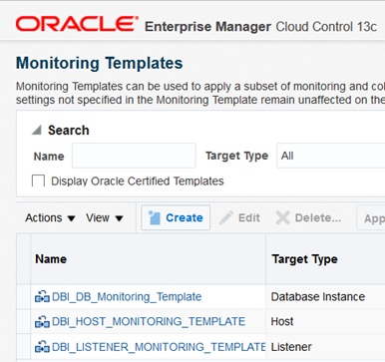Image resolution: width=385 pixels, height=362 pixels.
Task: Click row selector for DBI_HOST_MONITORING_TEMPLATE
Action: tap(23, 321)
